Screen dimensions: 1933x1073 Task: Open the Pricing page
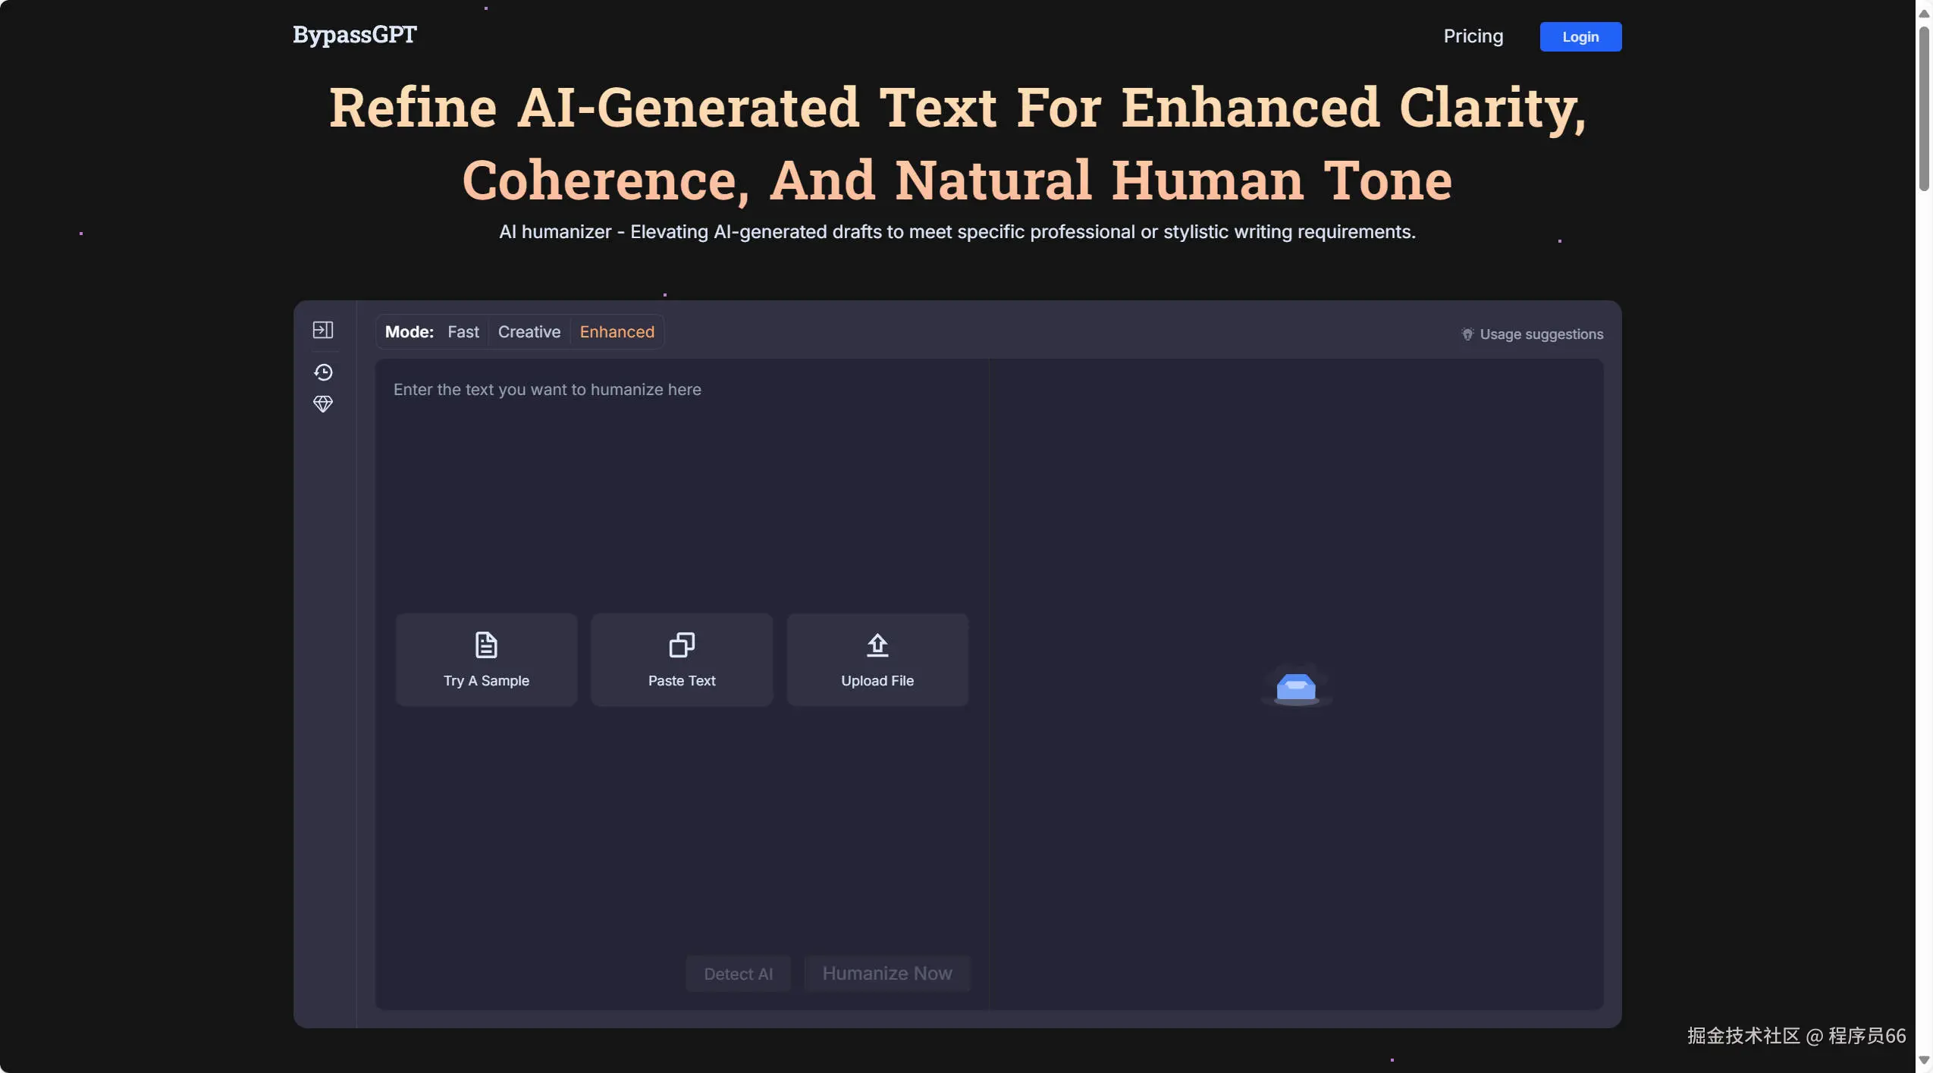[1473, 36]
